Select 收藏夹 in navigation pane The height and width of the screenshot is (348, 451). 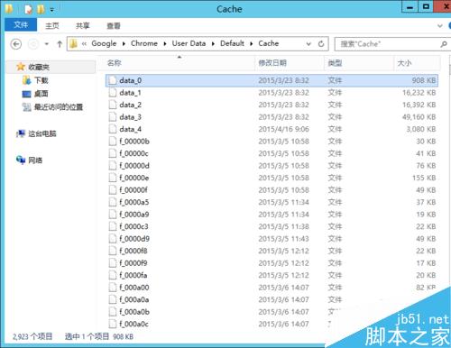[x=39, y=67]
